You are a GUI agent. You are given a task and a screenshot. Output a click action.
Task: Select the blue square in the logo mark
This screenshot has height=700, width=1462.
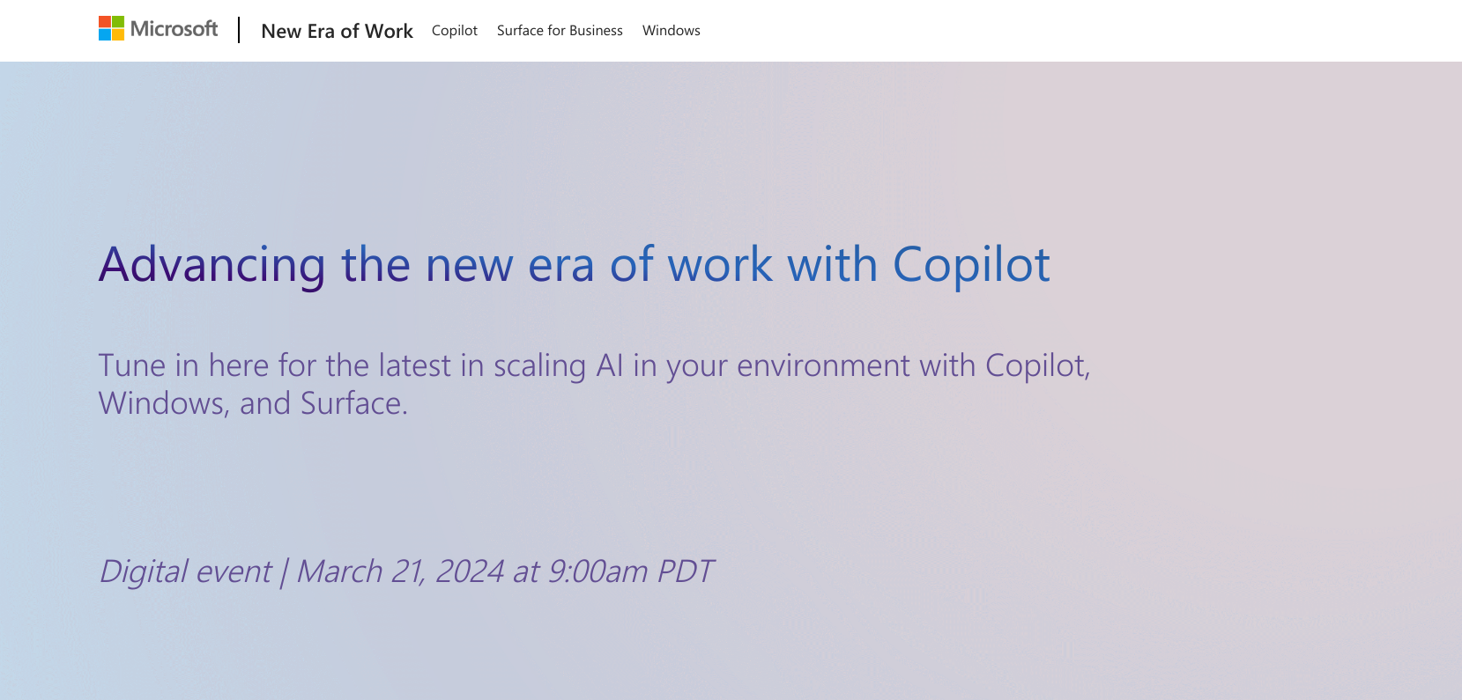click(104, 33)
